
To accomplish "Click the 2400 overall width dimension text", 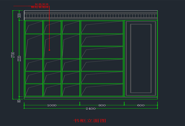I will coord(90,109).
